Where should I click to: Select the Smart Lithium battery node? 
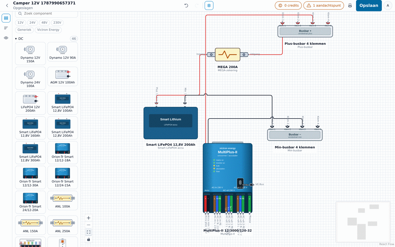171,123
